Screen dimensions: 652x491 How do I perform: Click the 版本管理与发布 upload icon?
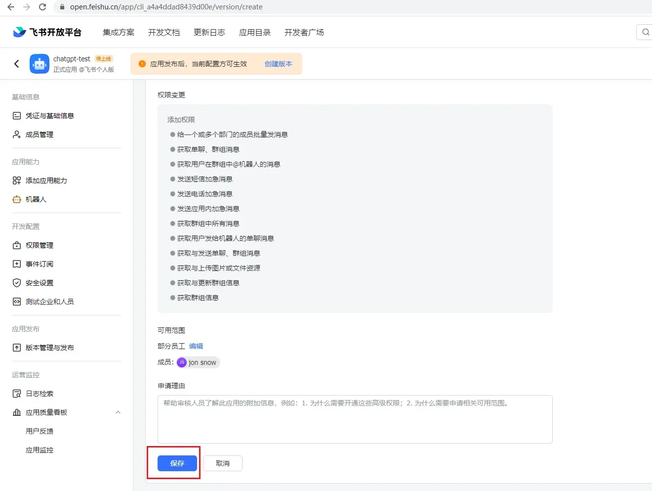tap(17, 348)
